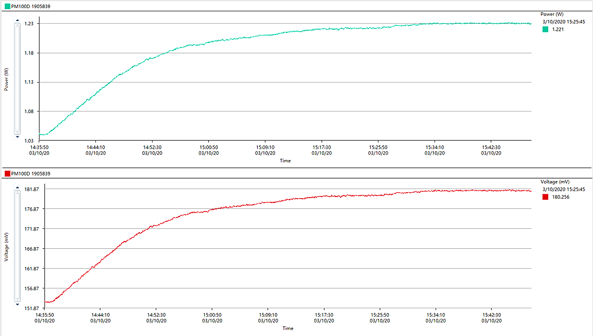Click the Voltage (mV) vertical axis label
Screen dimensions: 593x336
point(6,246)
